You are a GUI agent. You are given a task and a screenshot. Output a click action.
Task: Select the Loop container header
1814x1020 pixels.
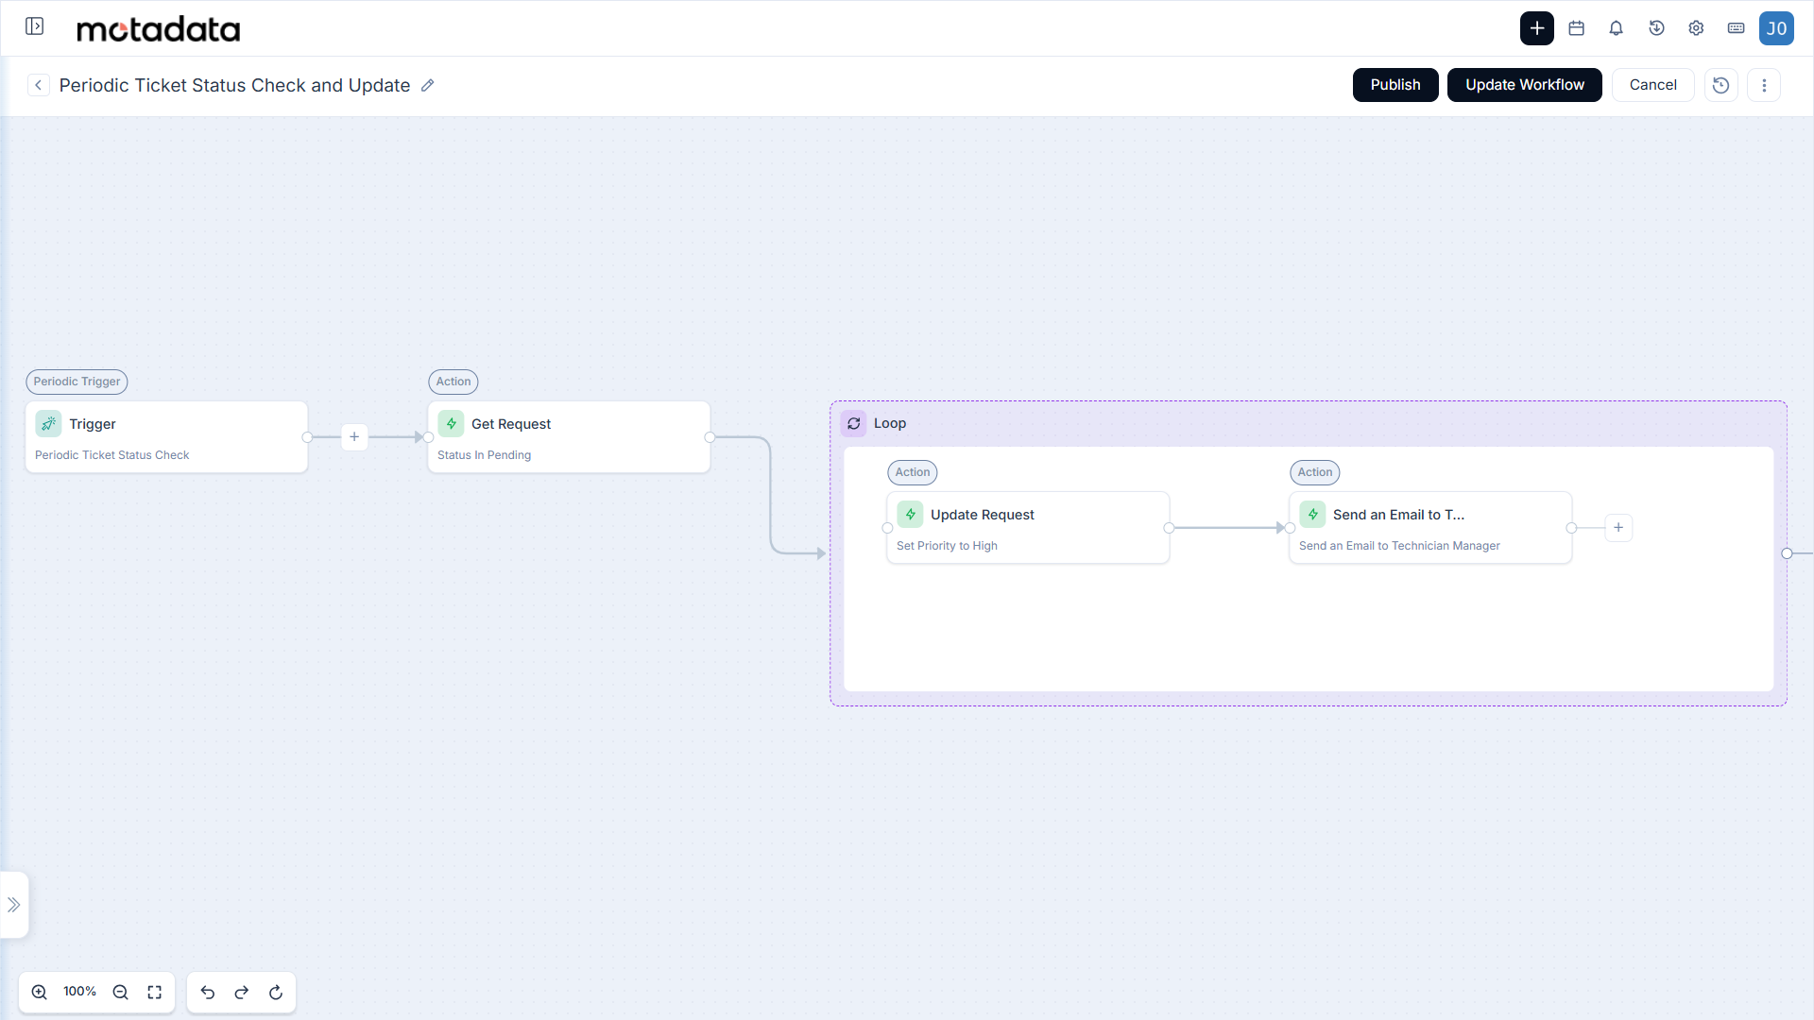click(1308, 424)
